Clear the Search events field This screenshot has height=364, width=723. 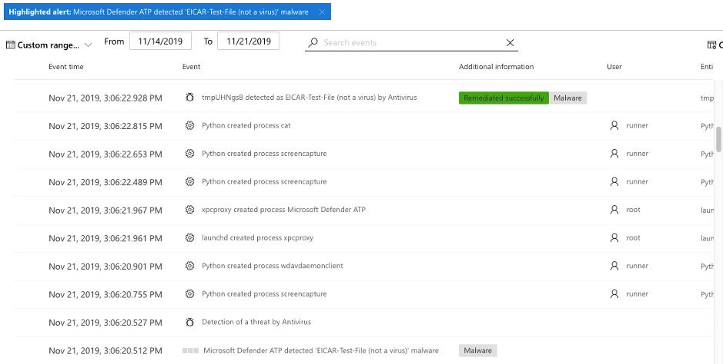pyautogui.click(x=510, y=43)
